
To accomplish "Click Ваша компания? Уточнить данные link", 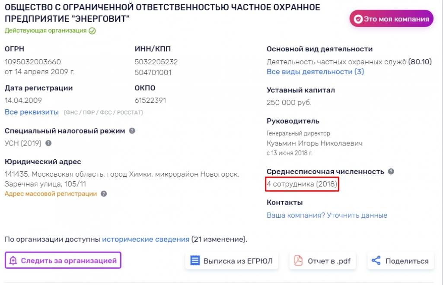I will tap(327, 215).
